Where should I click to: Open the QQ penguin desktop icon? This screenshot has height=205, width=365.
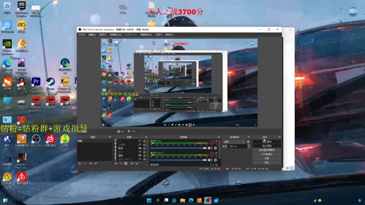(x=21, y=84)
